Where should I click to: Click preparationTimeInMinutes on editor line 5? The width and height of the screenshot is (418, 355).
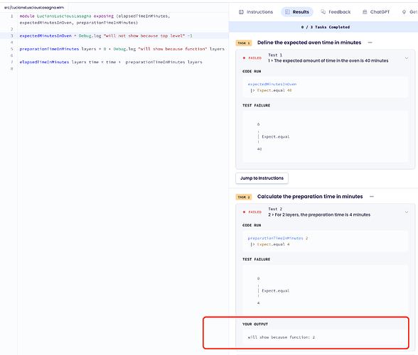point(49,49)
